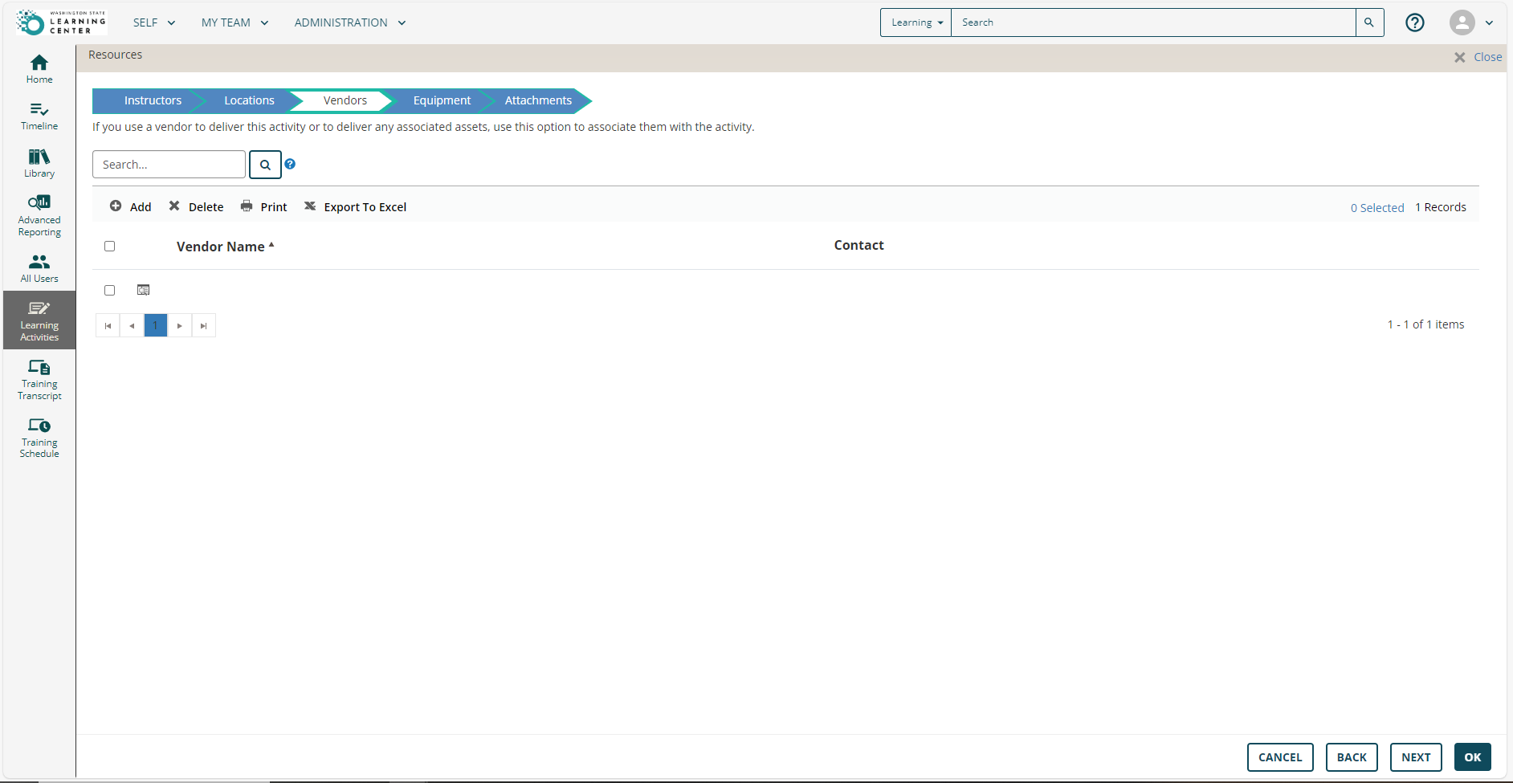Viewport: 1513px width, 783px height.
Task: Expand the MY TEAM menu
Action: 234,22
